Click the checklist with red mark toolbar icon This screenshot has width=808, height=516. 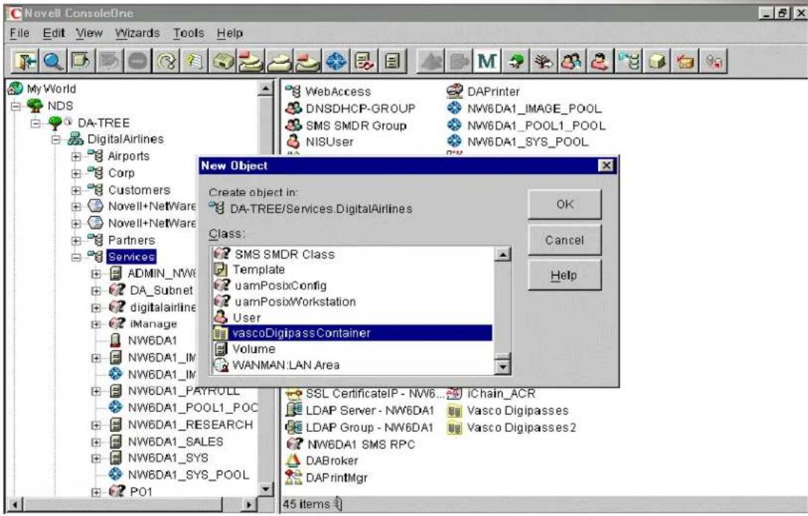(x=364, y=61)
